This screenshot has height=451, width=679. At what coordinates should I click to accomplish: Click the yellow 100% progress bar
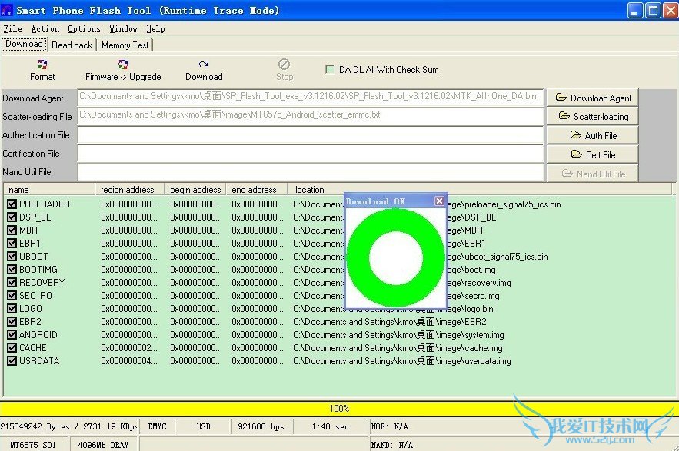point(339,408)
